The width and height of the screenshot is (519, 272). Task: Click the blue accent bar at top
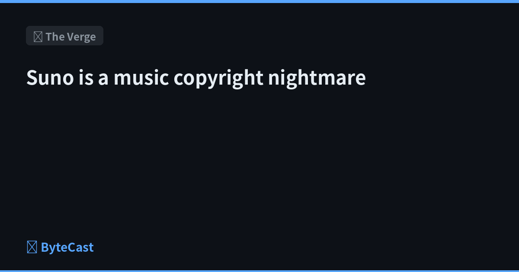pyautogui.click(x=259, y=1)
